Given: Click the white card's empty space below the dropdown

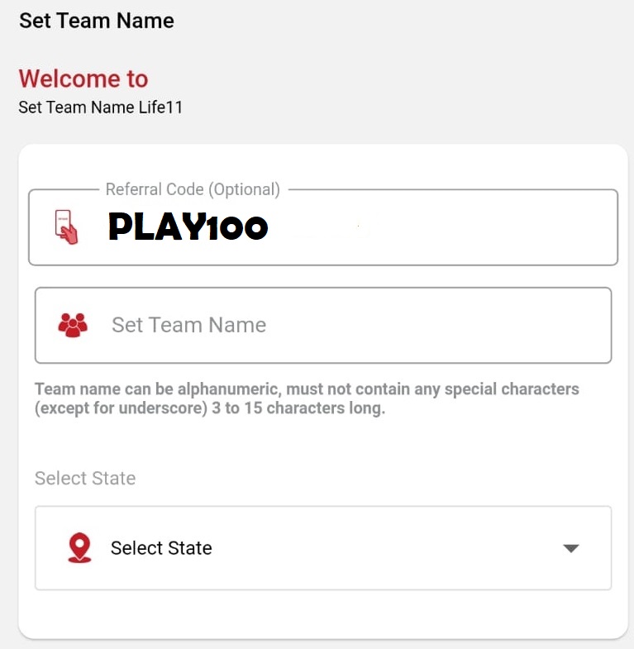Looking at the screenshot, I should (x=323, y=613).
